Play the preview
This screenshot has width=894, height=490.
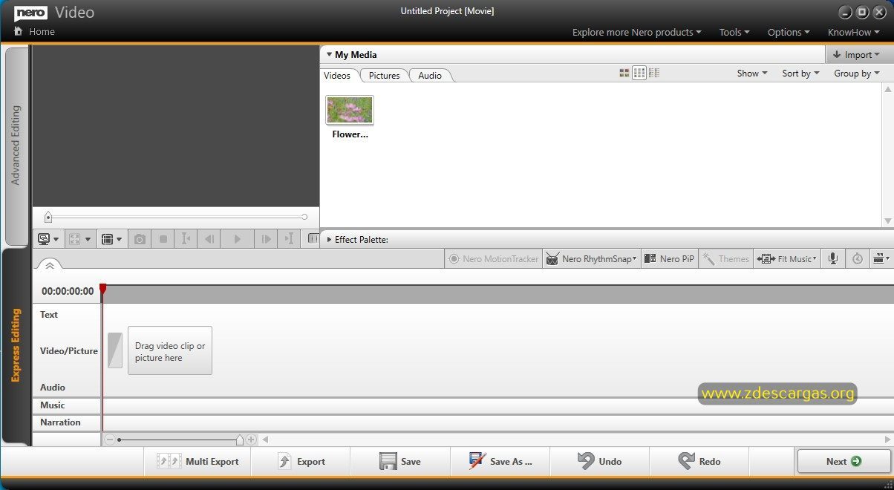point(237,239)
